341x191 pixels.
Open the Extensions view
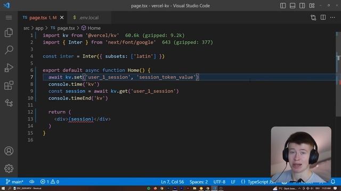coord(9,85)
